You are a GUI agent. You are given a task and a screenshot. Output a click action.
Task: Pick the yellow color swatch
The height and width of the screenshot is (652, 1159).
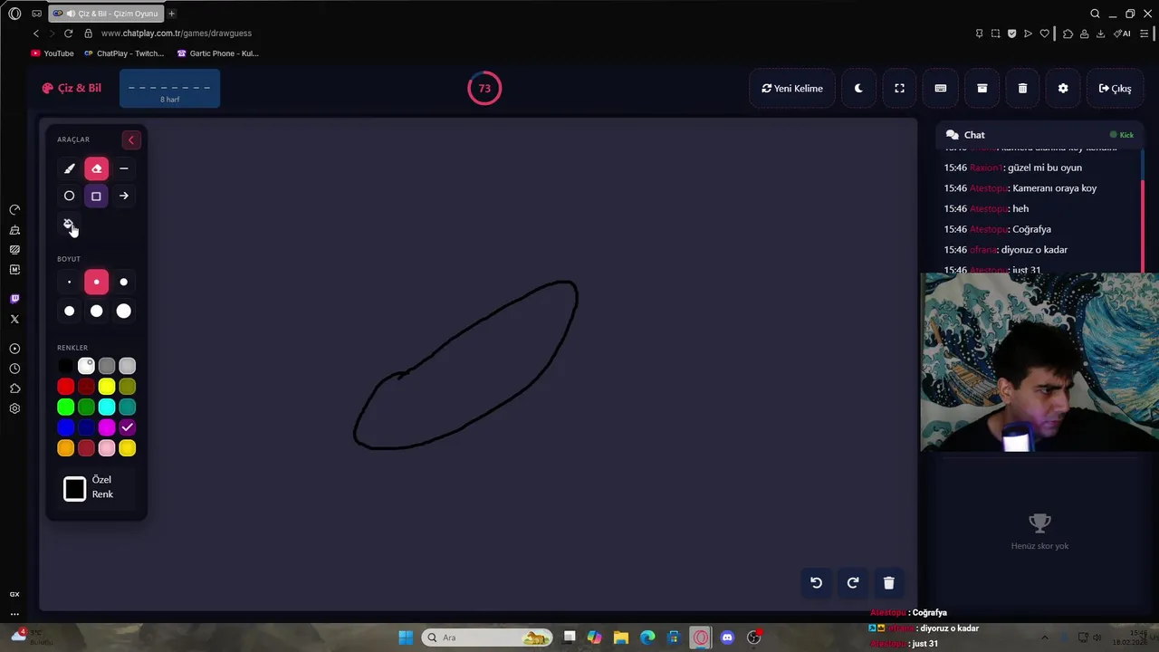[x=107, y=387]
